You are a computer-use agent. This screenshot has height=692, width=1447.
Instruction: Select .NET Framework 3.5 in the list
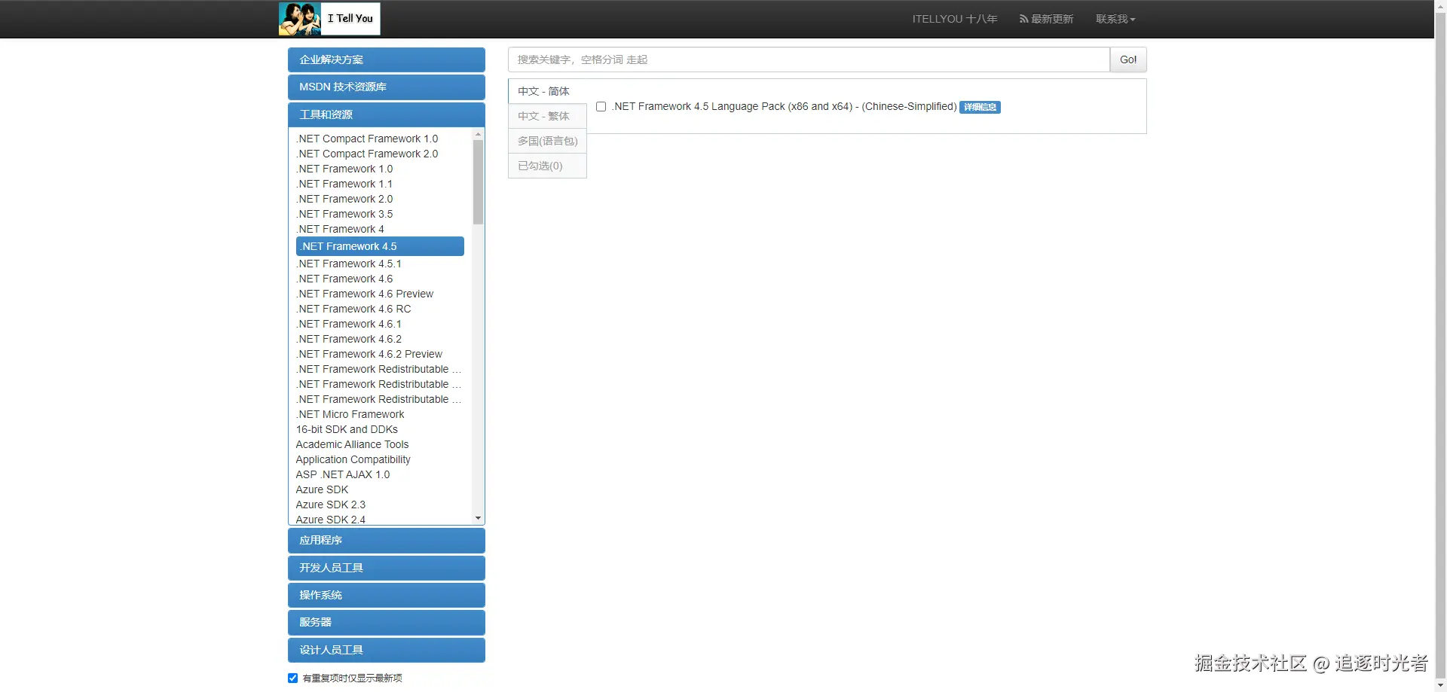click(344, 214)
